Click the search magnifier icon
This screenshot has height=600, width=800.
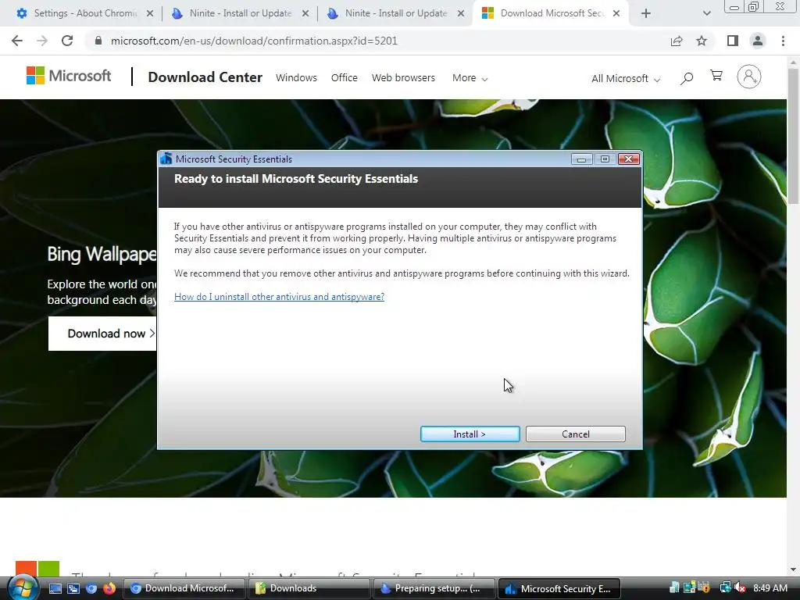click(x=687, y=77)
